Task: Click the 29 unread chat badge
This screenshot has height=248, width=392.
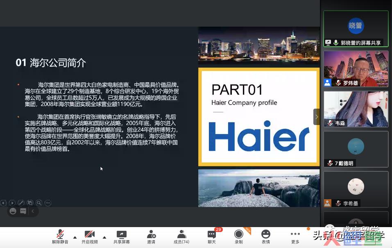Action: click(x=218, y=230)
